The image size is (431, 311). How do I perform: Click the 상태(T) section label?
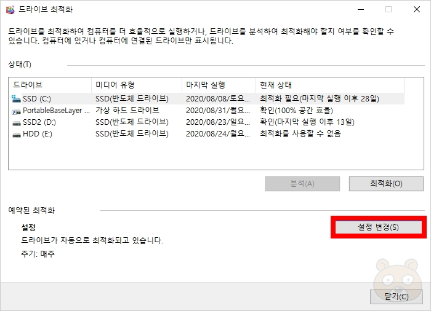coord(20,65)
